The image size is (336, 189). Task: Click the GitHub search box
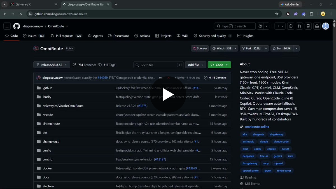coord(235,26)
